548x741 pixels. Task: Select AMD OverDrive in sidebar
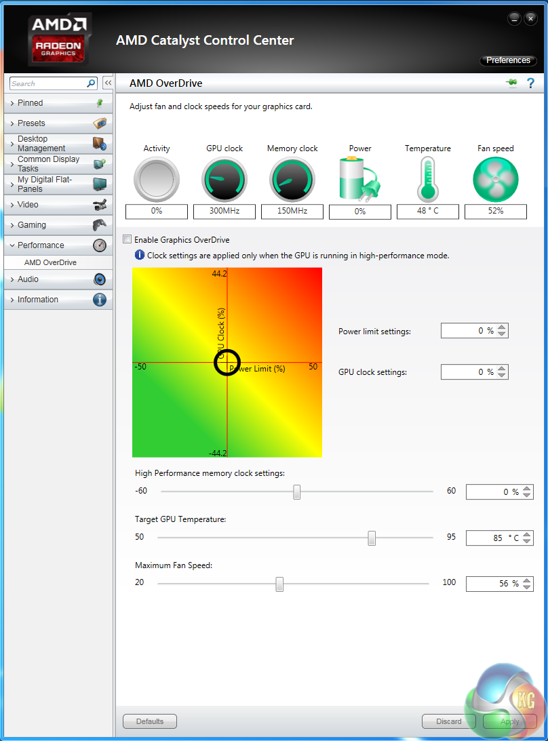(x=51, y=262)
